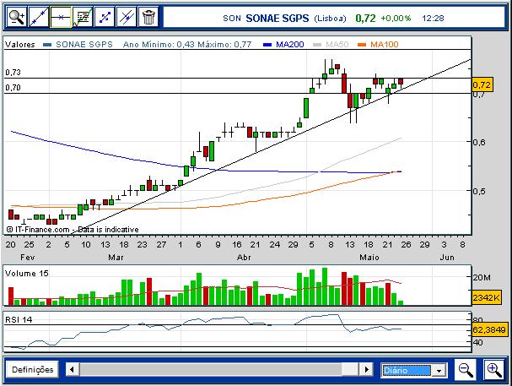Click the Maio month axis label

coord(369,258)
